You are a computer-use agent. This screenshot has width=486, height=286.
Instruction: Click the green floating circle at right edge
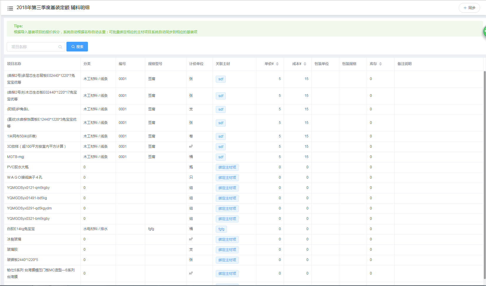click(484, 31)
